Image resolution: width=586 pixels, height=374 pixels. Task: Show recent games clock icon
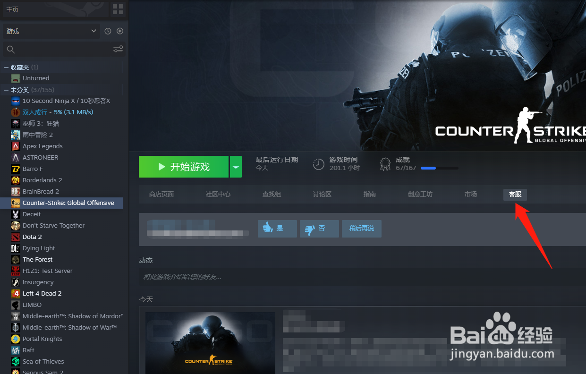pyautogui.click(x=108, y=31)
